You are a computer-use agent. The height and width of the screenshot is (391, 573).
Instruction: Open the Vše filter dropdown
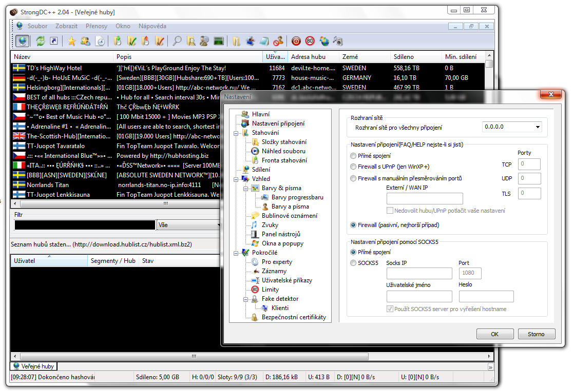188,225
